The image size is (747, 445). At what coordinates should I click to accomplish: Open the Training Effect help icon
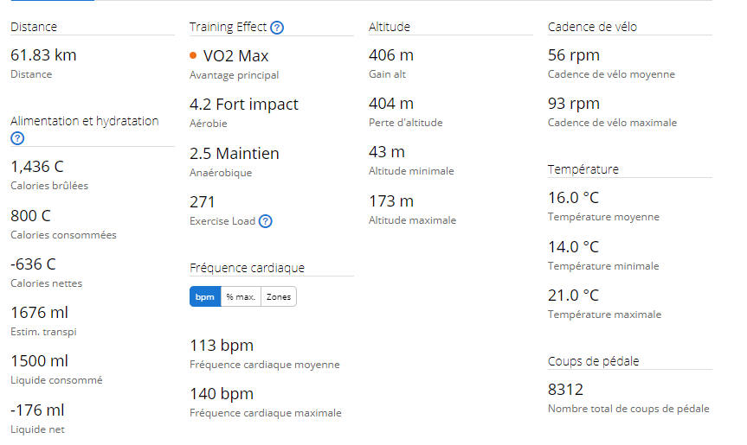point(277,28)
